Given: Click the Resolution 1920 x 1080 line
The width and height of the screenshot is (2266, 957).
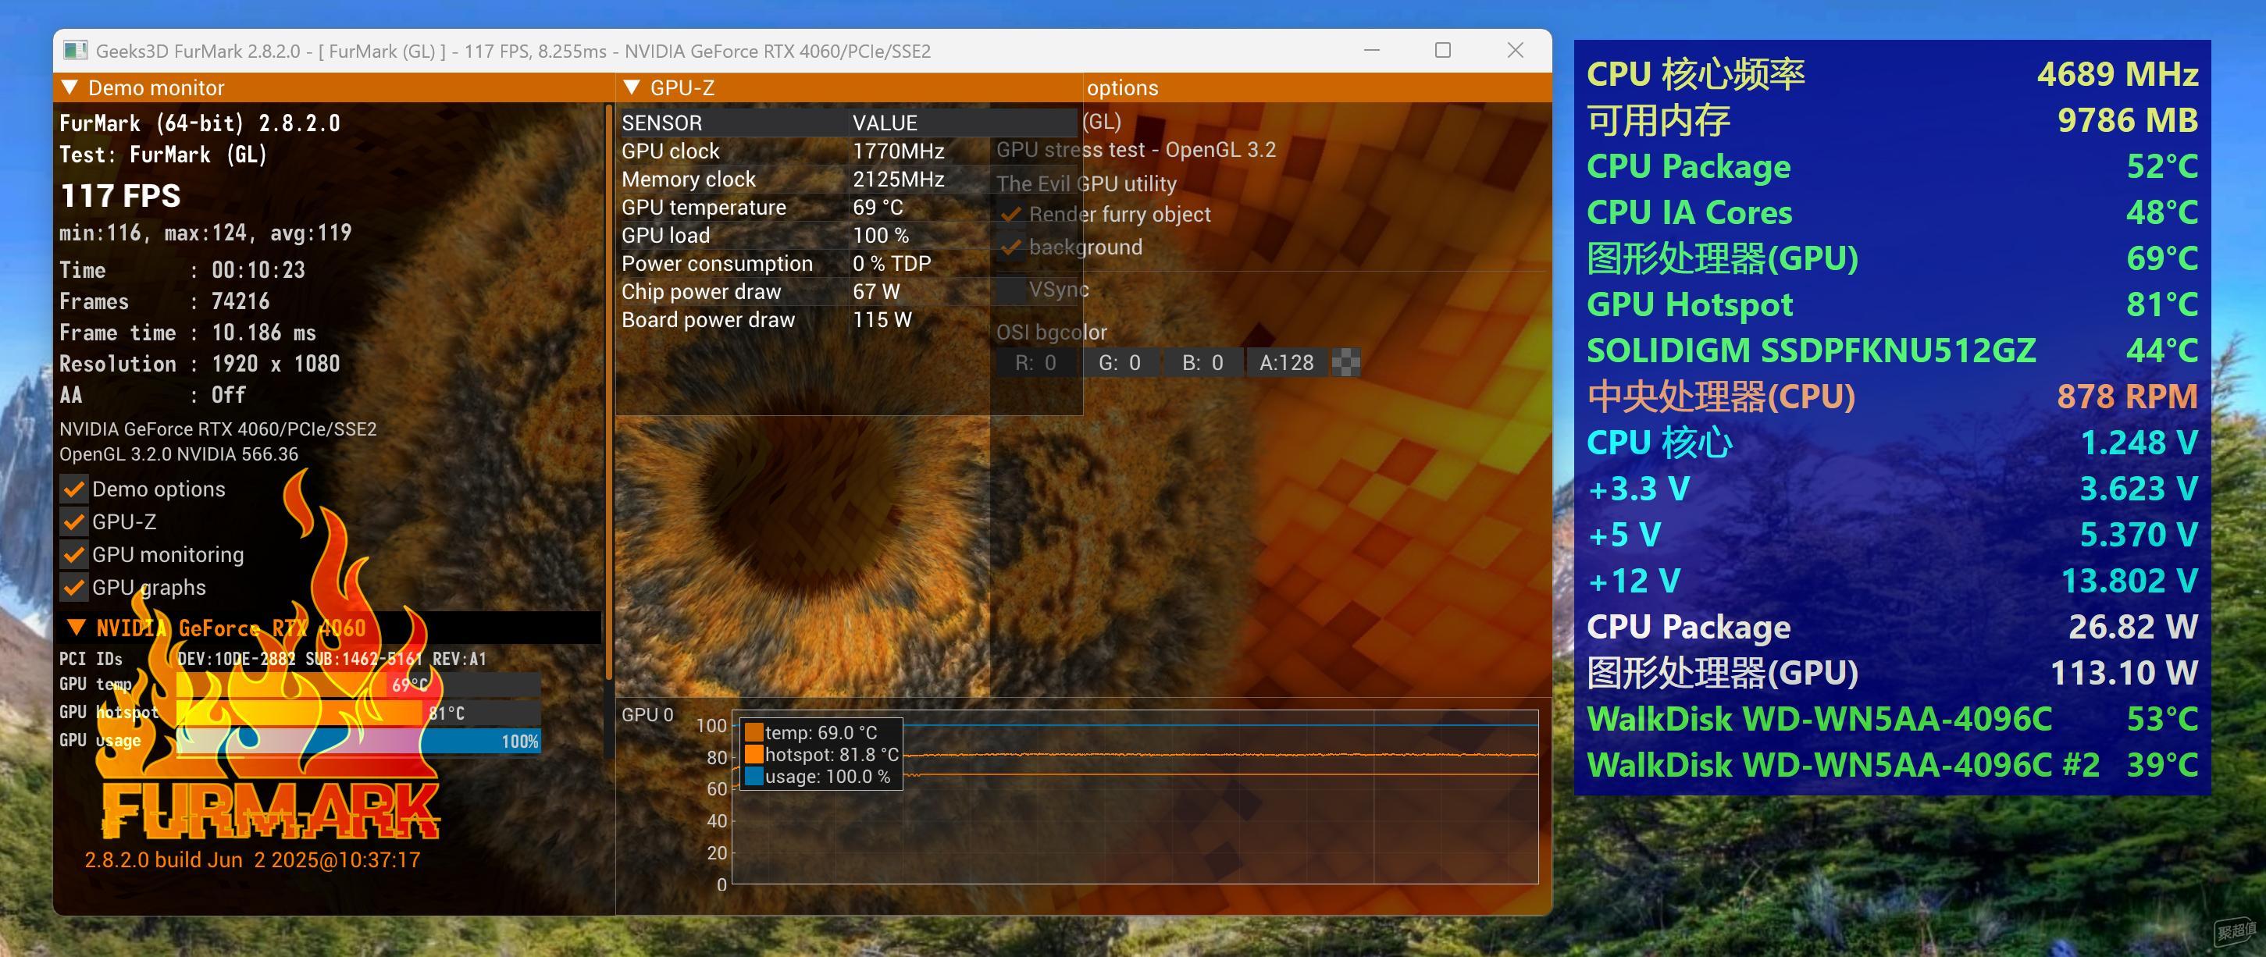Looking at the screenshot, I should tap(200, 365).
